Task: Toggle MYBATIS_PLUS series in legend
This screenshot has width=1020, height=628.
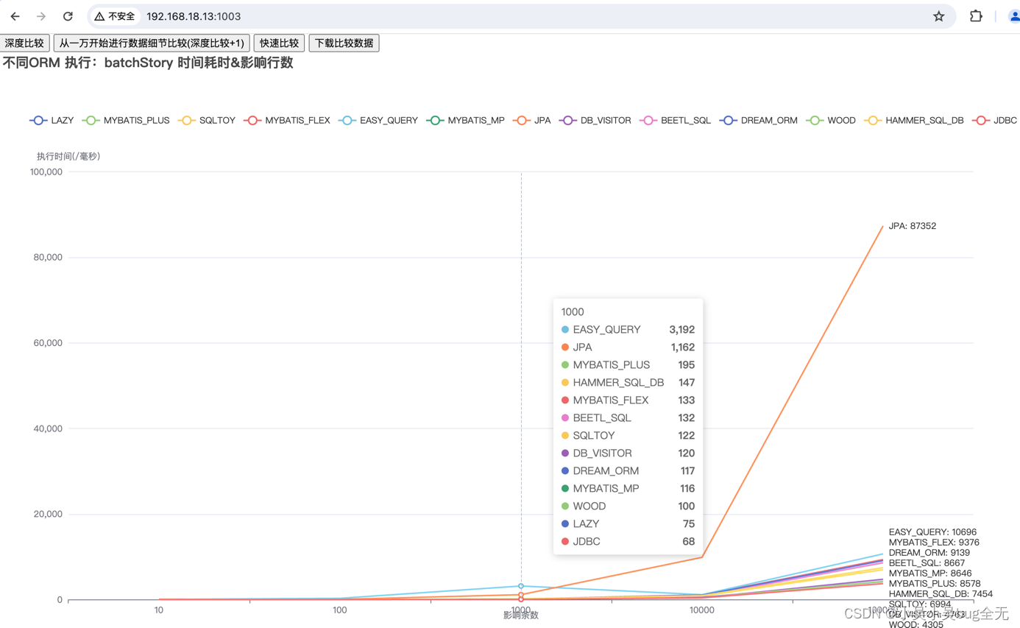Action: click(x=125, y=120)
